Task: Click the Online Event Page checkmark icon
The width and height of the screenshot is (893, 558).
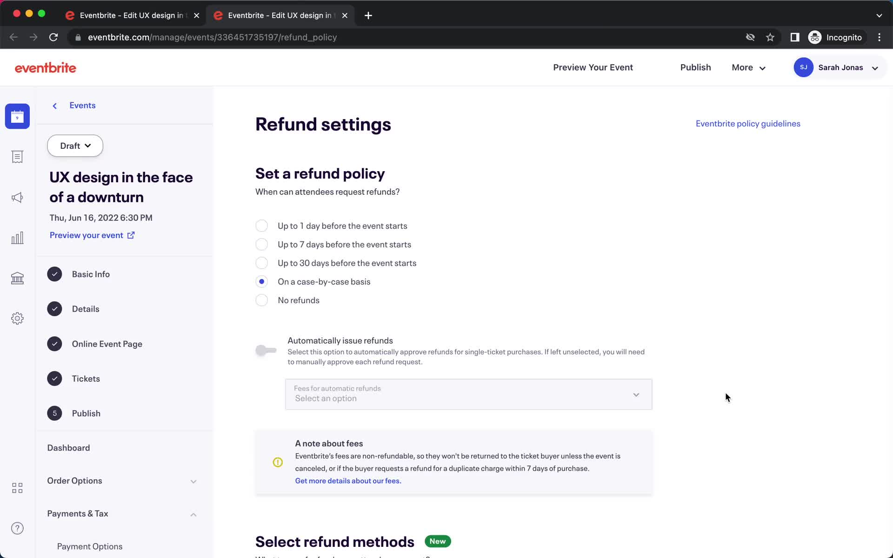Action: 54,344
